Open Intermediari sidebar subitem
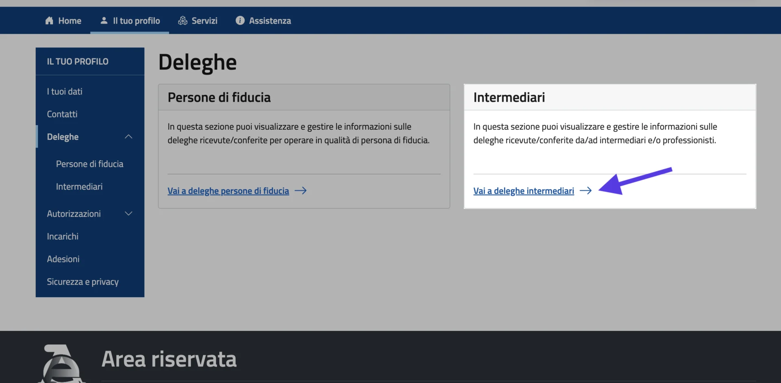Image resolution: width=781 pixels, height=383 pixels. pos(79,187)
